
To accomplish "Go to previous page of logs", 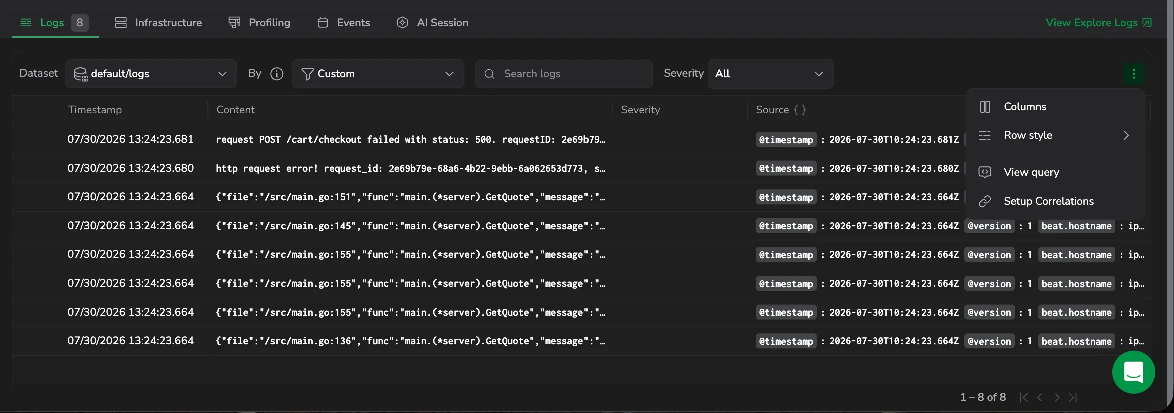I will (x=1040, y=397).
